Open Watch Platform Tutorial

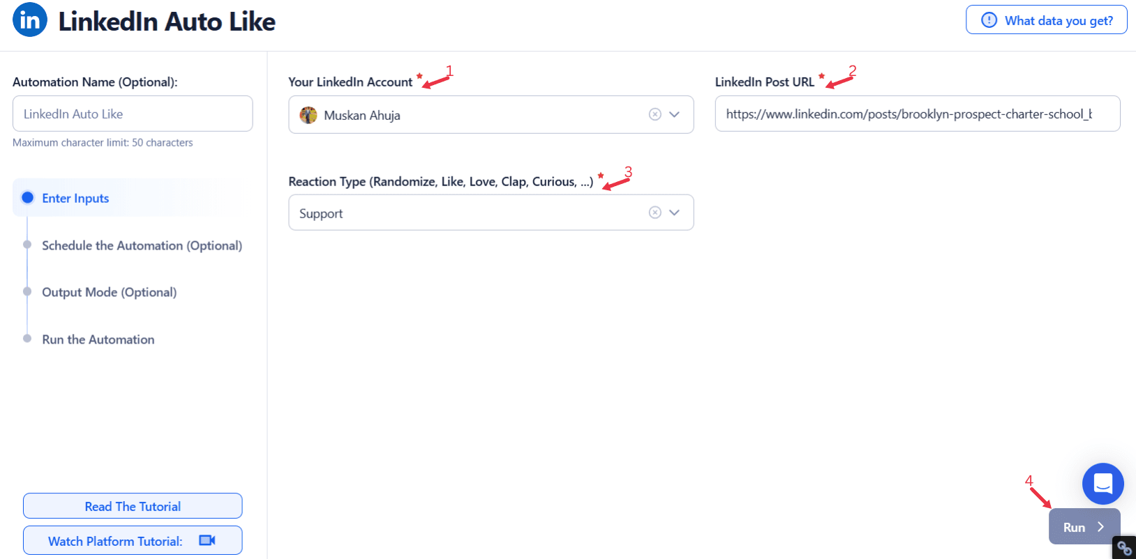click(x=133, y=540)
